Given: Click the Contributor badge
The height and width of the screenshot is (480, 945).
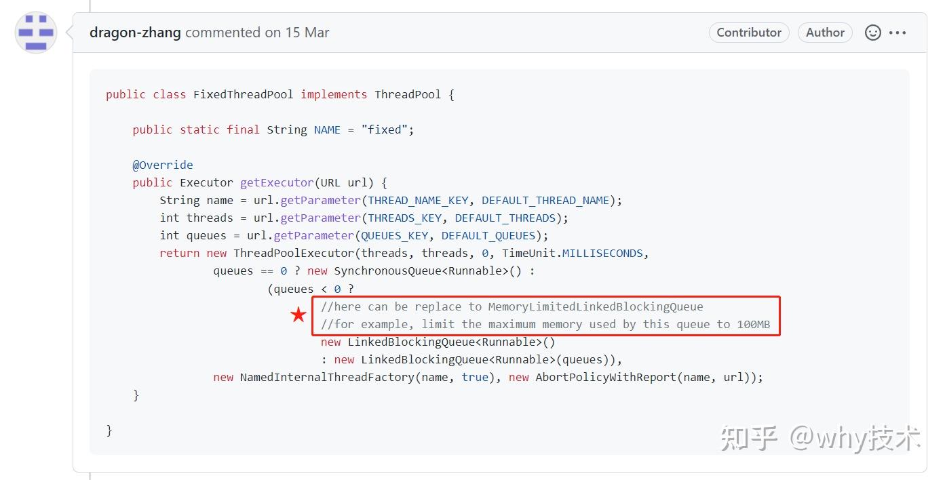Looking at the screenshot, I should click(749, 33).
